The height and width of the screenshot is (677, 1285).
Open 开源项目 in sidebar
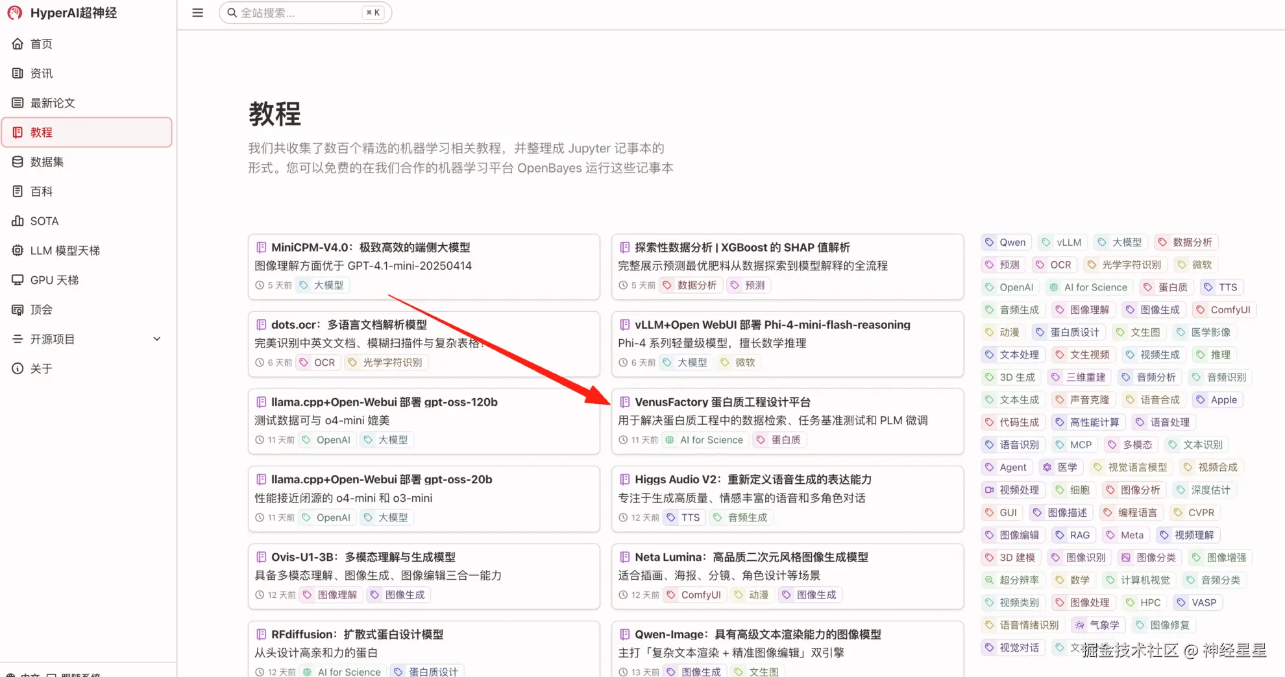point(87,339)
